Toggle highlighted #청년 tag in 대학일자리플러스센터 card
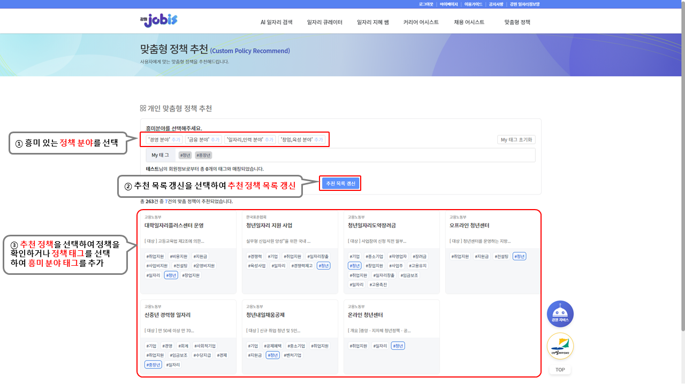 point(171,275)
